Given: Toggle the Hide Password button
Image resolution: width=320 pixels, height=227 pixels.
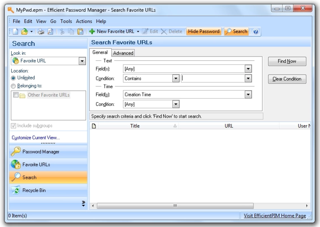Looking at the screenshot, I should pyautogui.click(x=204, y=31).
